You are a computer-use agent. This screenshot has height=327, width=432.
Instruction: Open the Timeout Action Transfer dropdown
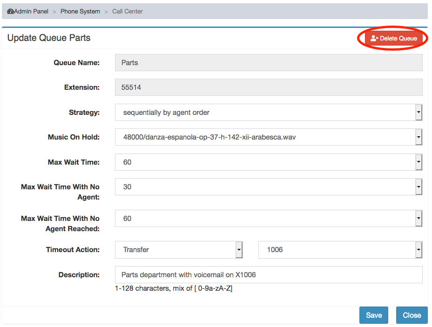tap(239, 250)
